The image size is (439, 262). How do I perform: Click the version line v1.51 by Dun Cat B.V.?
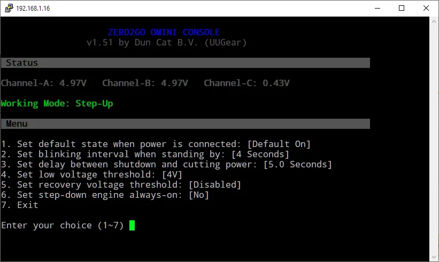[x=167, y=43]
